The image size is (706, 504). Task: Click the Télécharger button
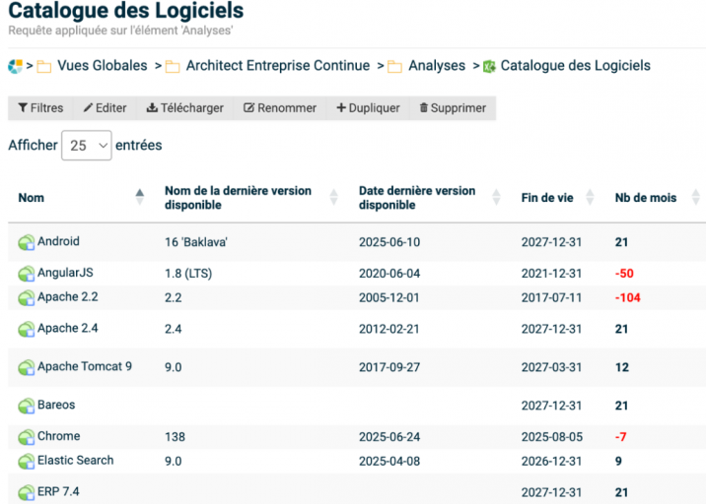[x=185, y=108]
